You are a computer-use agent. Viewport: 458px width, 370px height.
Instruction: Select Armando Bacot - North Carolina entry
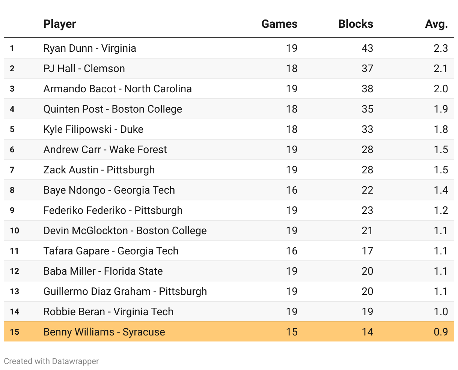tap(118, 89)
